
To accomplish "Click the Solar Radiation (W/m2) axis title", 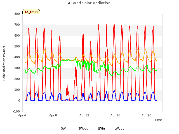I will click(4, 63).
